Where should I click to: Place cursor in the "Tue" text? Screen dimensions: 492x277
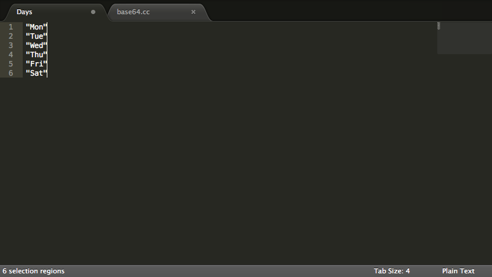36,36
